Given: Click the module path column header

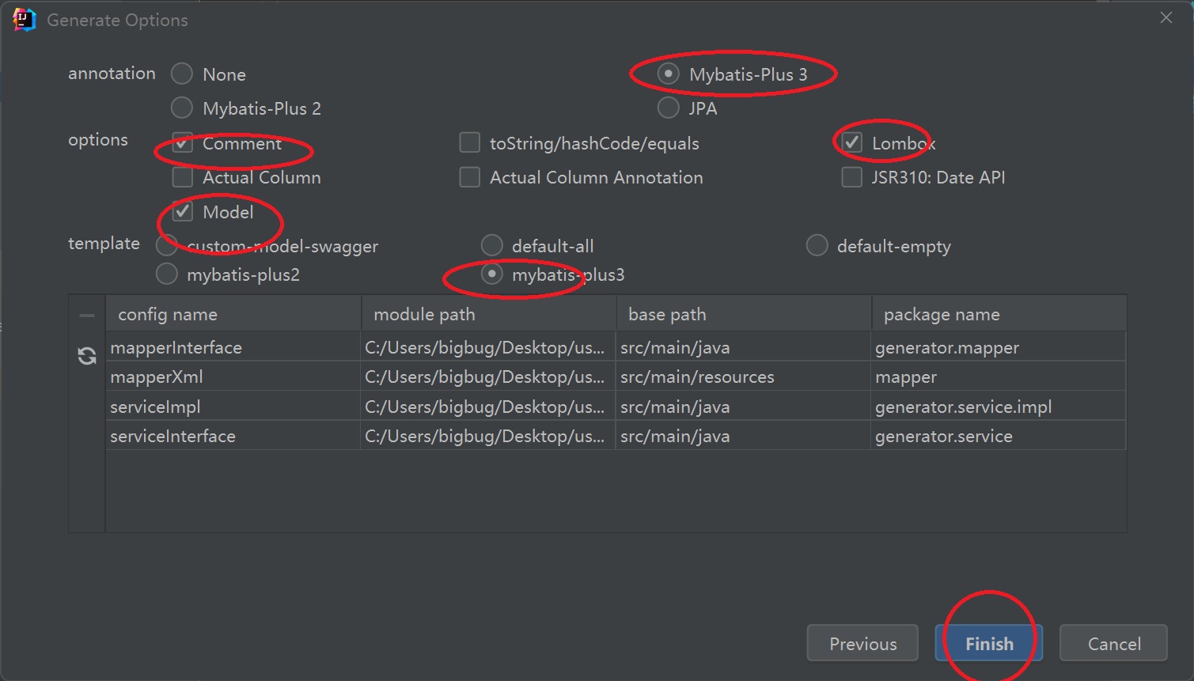Looking at the screenshot, I should [489, 315].
